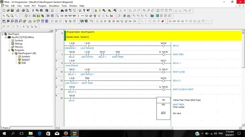Select Symbols under NewPLC1 in tree
Screen dimensions: 245x137
19,41
